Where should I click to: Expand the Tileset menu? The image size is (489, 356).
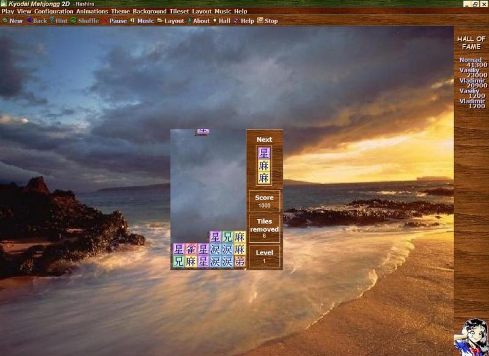coord(179,11)
